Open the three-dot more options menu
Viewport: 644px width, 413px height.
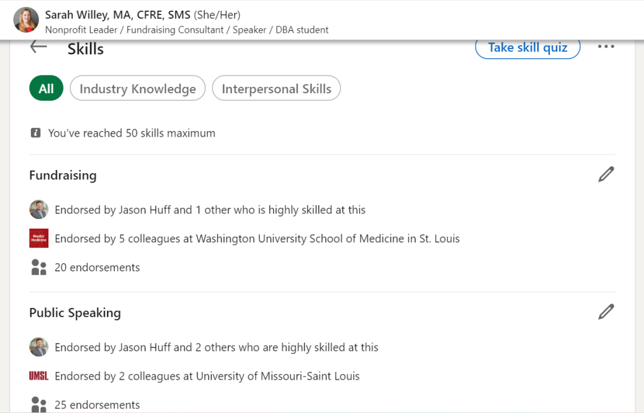(606, 47)
